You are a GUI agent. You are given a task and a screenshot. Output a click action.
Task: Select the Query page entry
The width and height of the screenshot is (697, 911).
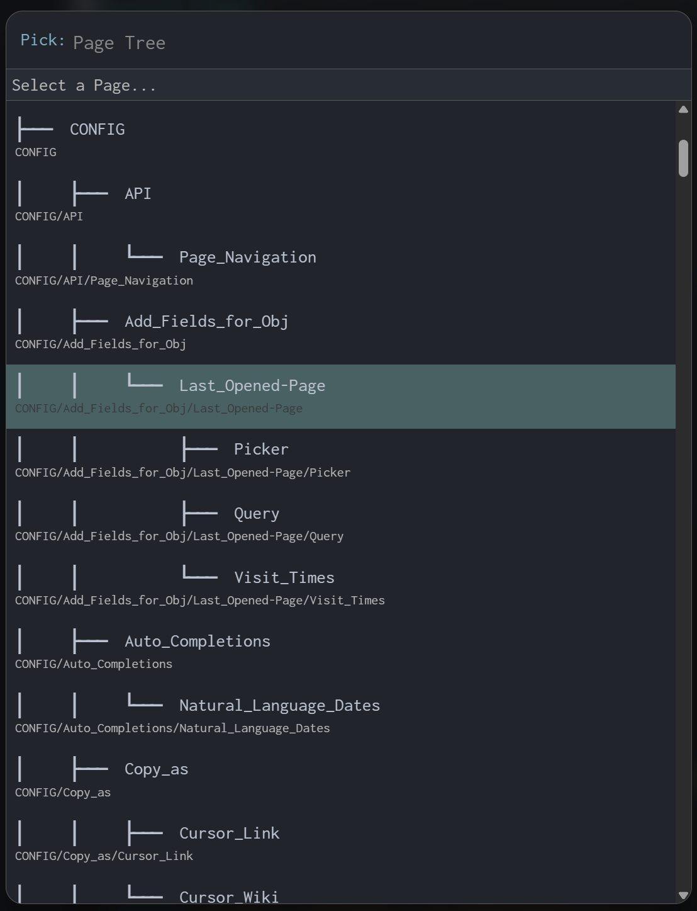(x=256, y=514)
